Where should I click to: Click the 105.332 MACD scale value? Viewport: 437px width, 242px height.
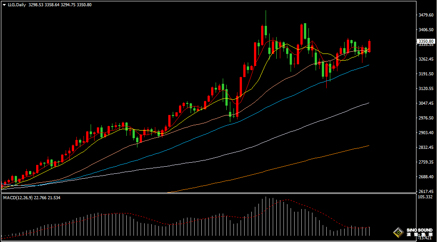(426, 197)
